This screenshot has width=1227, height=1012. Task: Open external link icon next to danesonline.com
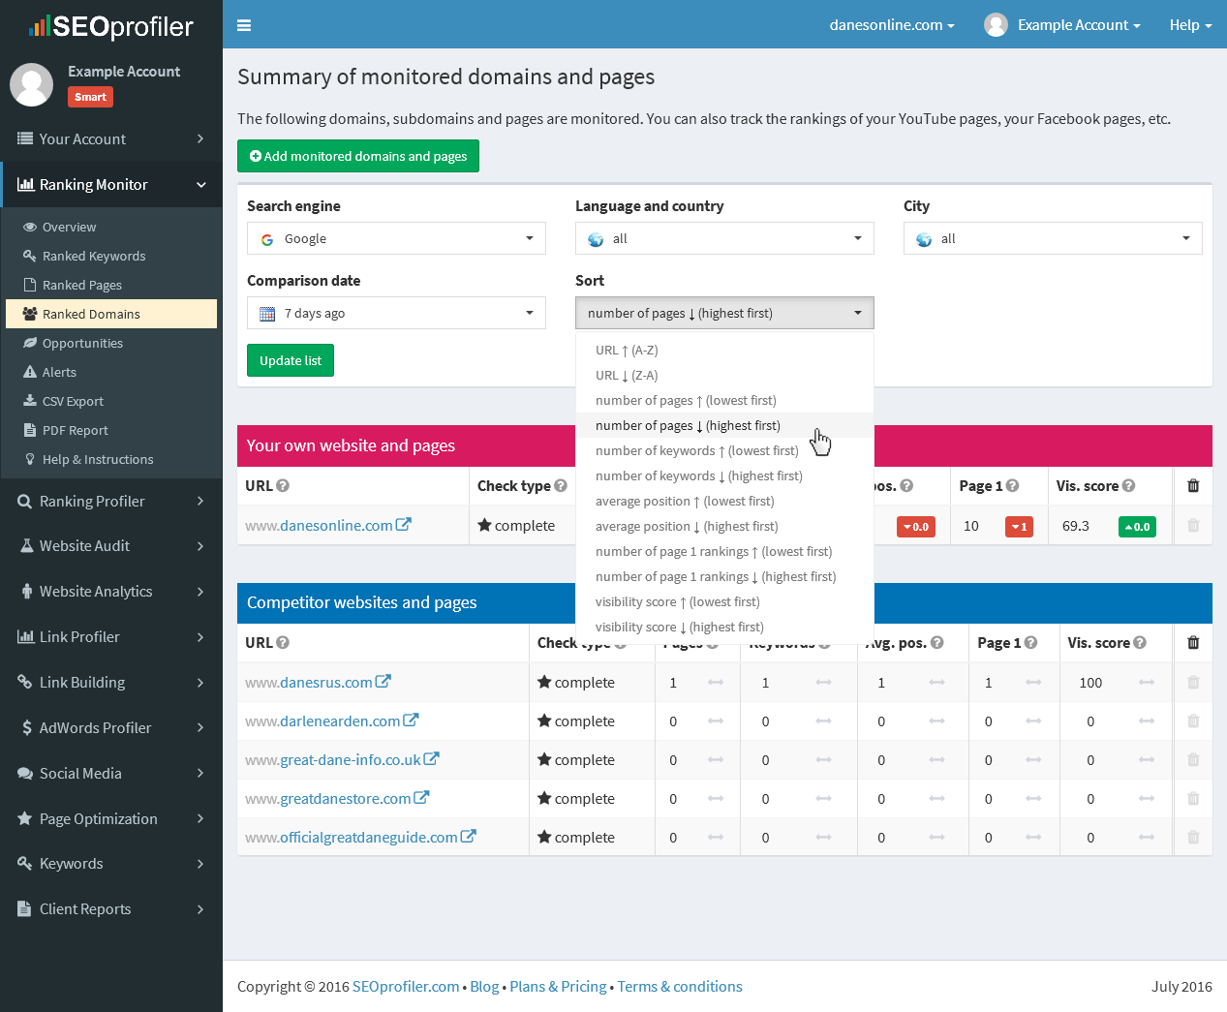click(x=404, y=525)
